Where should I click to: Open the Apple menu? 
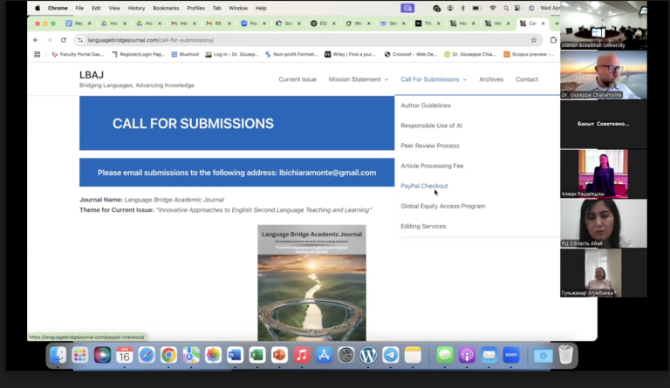[38, 8]
